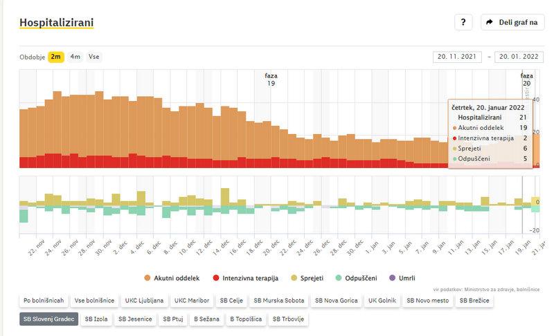
Task: Open the Hospitalizirani heading link
Action: [x=57, y=23]
